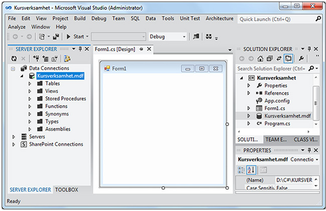
Task: Select Program.cs in Solution Explorer
Action: tap(277, 124)
